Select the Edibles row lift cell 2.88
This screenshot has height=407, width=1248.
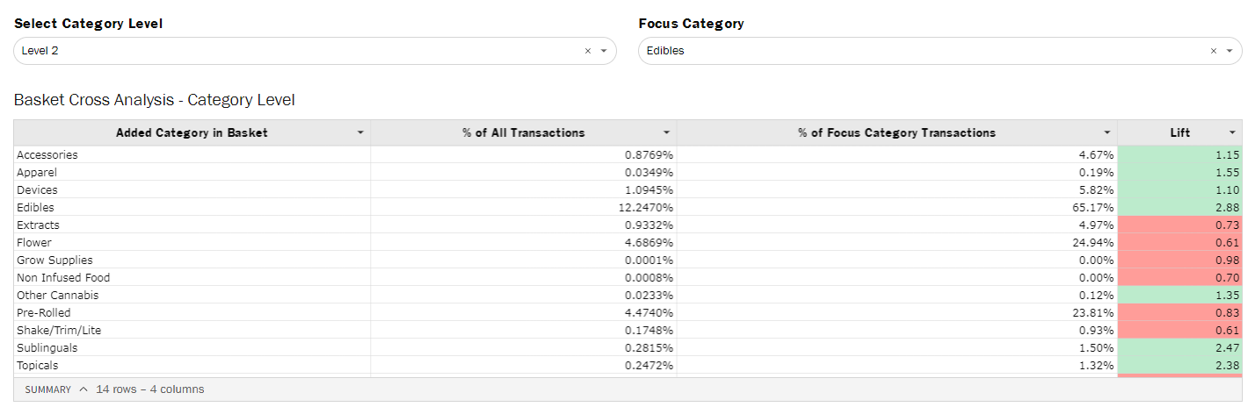[1179, 208]
